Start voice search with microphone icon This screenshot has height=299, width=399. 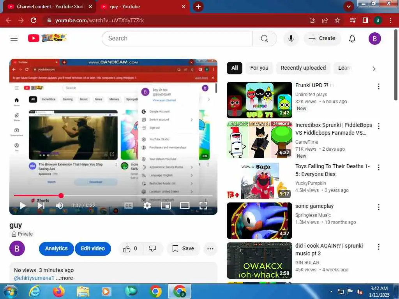291,39
